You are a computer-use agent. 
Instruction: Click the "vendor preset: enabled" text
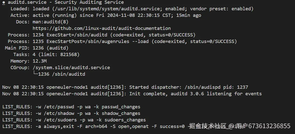click(x=221, y=9)
